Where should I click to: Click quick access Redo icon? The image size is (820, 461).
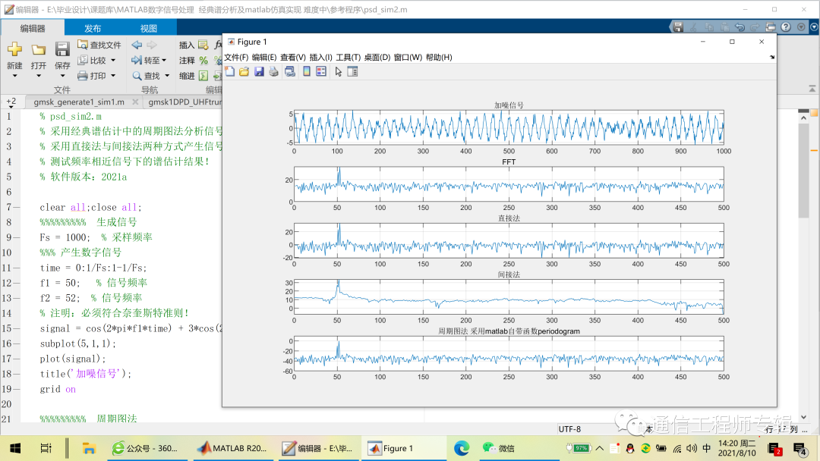click(755, 27)
